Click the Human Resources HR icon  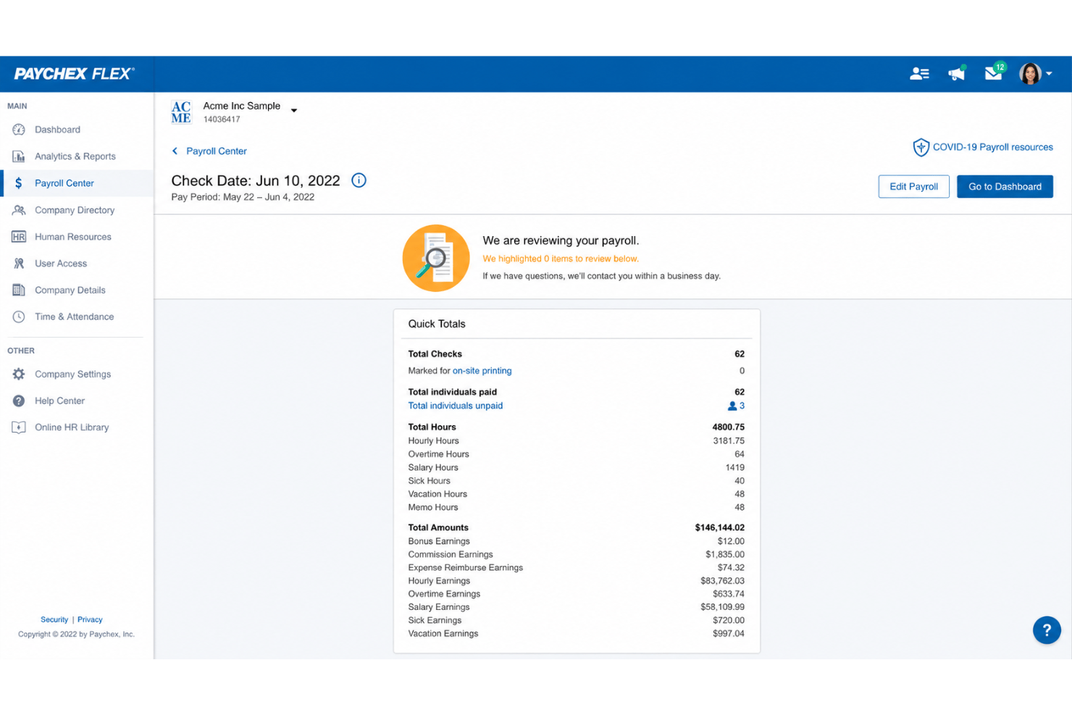[19, 237]
